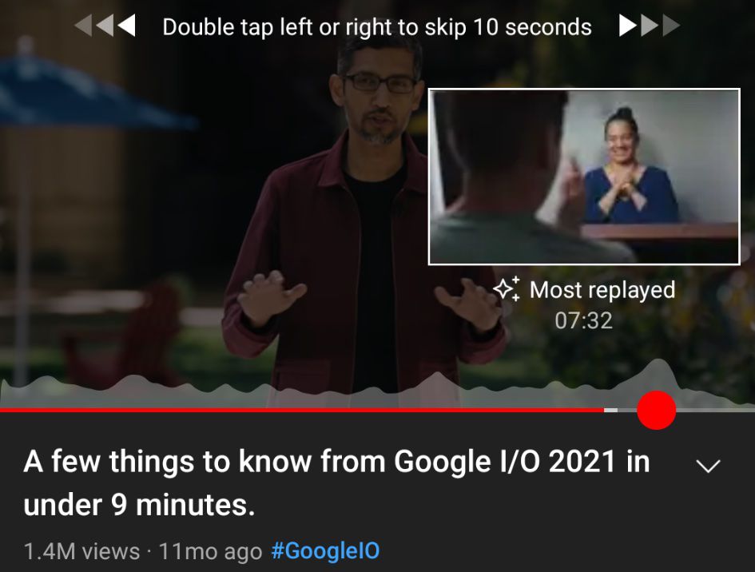Click the played red portion of the progress bar
The width and height of the screenshot is (755, 572).
point(302,410)
